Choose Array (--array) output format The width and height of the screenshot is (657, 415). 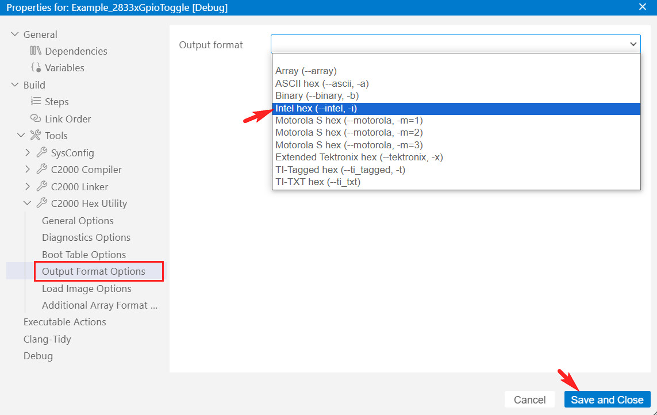(456, 71)
